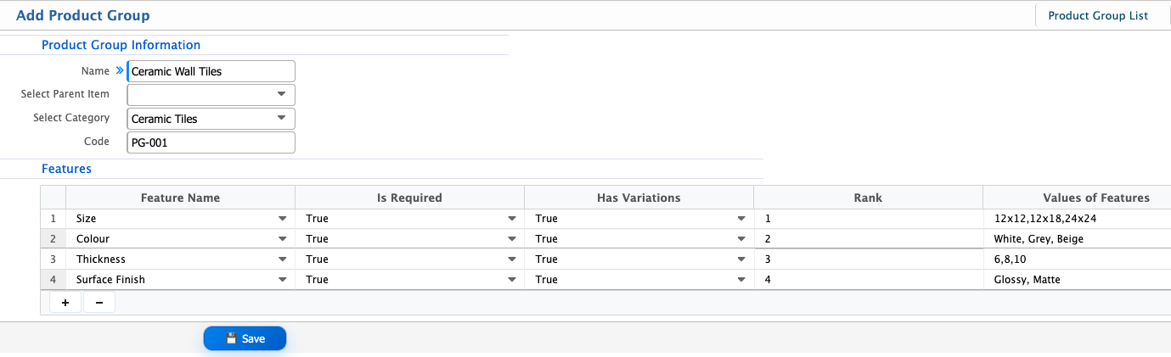
Task: Click the values cell White, Grey, Beige
Action: [x=1077, y=239]
